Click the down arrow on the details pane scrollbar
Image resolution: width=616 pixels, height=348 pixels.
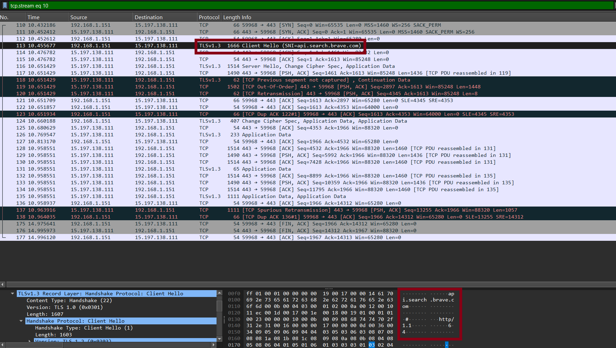[x=219, y=338]
